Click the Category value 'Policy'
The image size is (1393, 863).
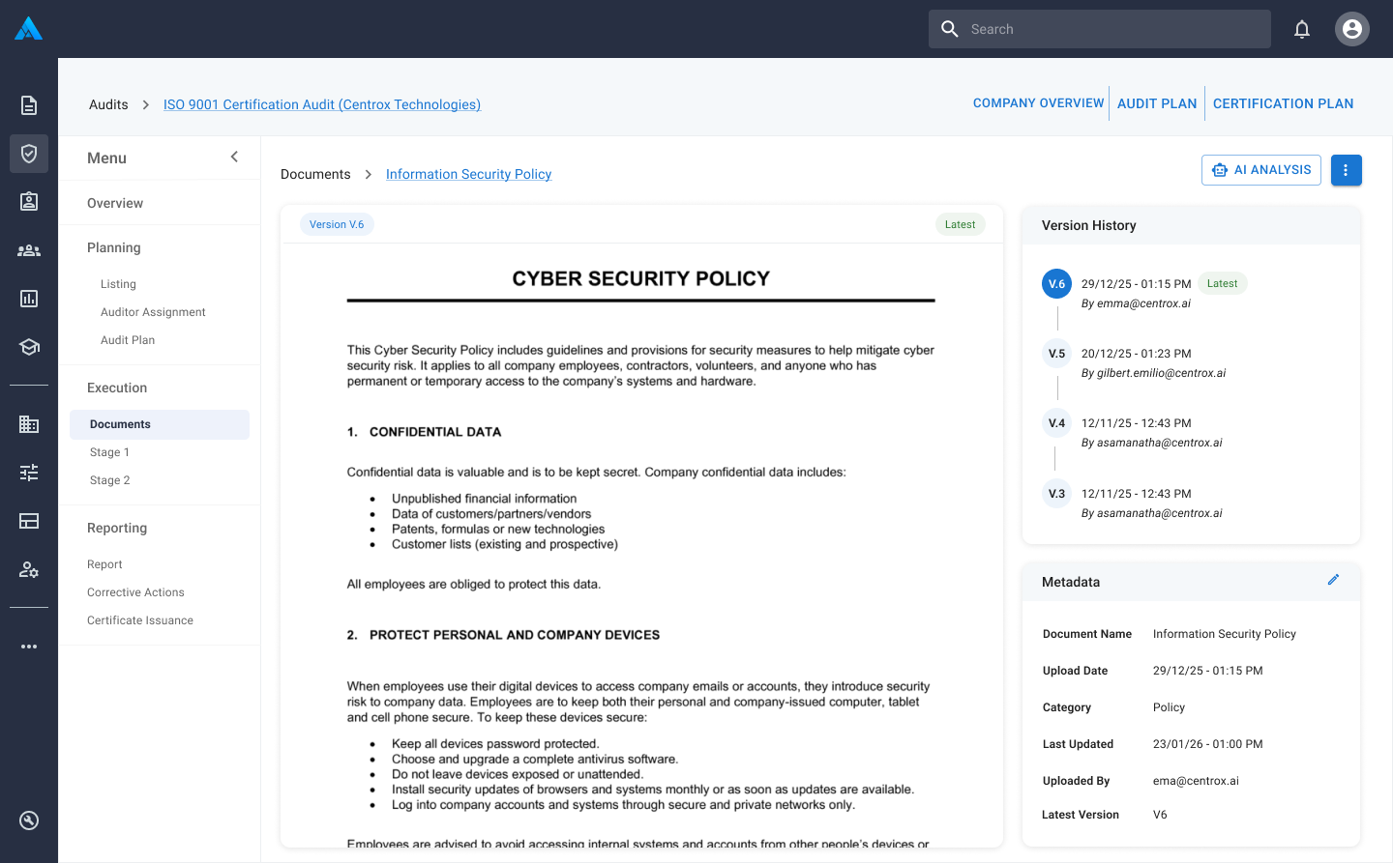coord(1169,707)
